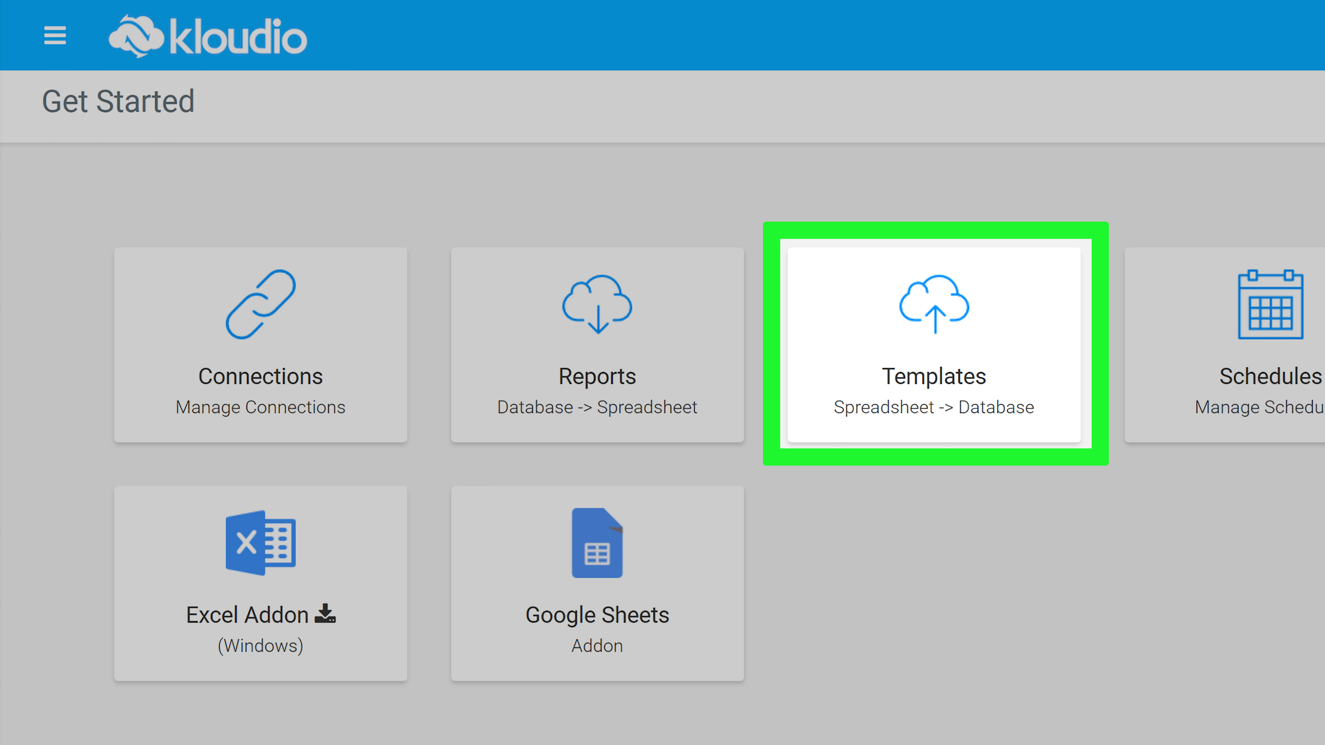The image size is (1325, 745).
Task: Click the download icon beside Excel Addon
Action: click(x=325, y=614)
